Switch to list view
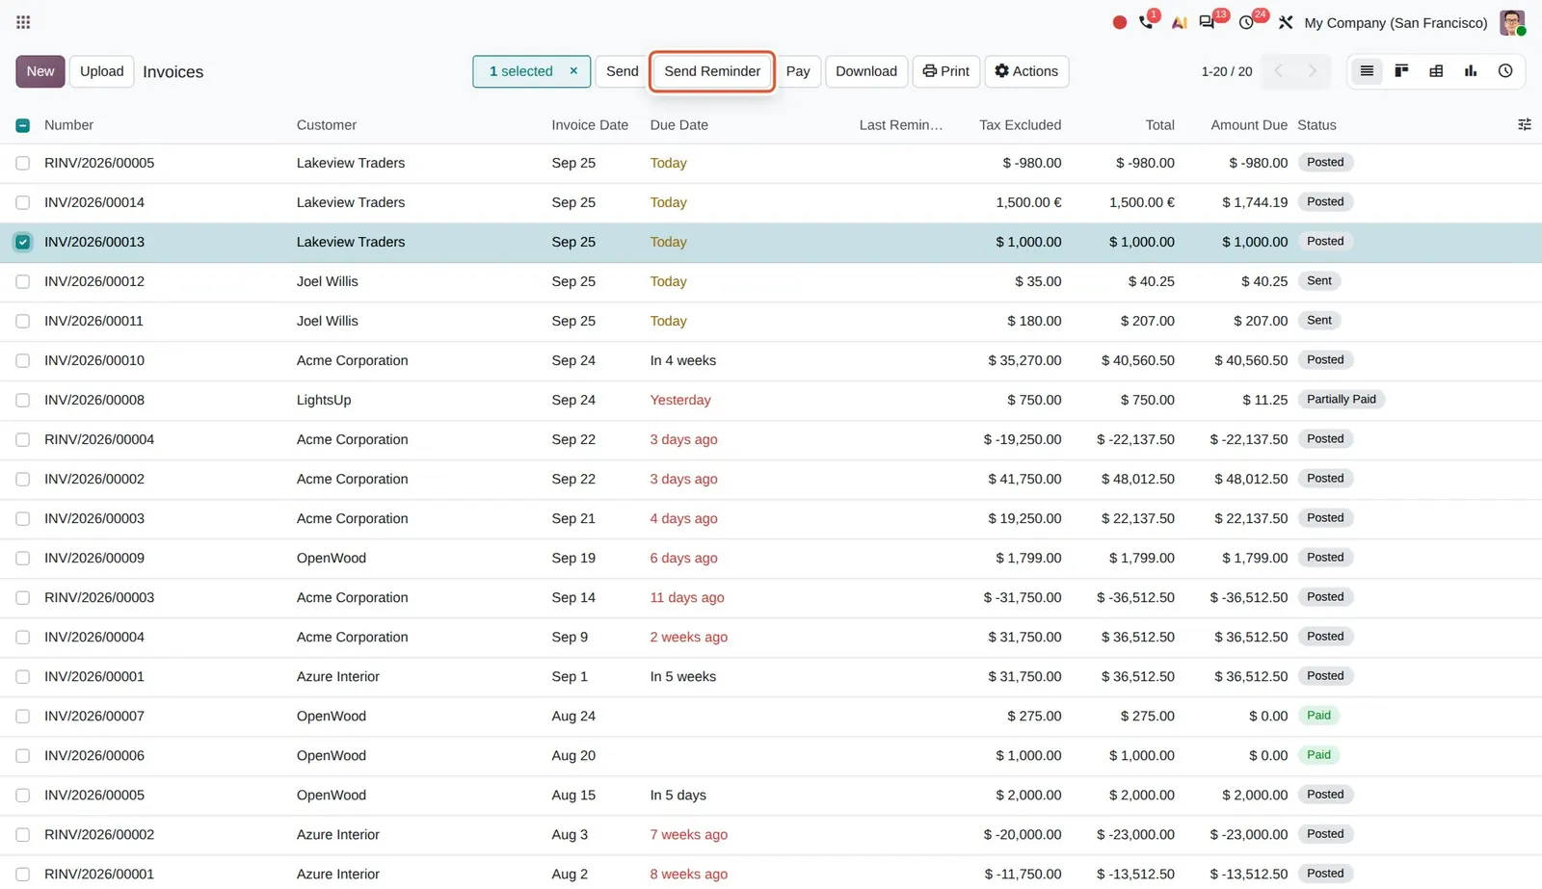The image size is (1542, 889). 1367,70
